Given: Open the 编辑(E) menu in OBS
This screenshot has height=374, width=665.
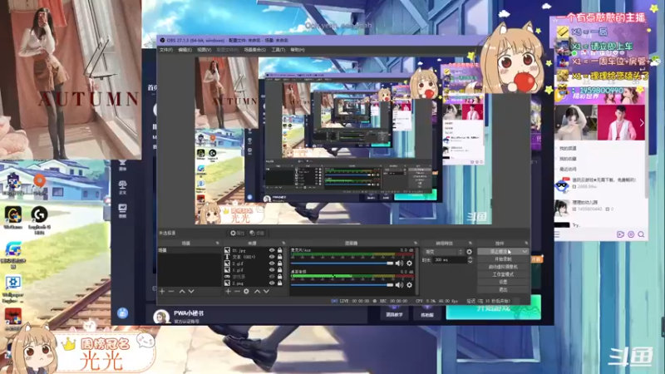Looking at the screenshot, I should 185,50.
